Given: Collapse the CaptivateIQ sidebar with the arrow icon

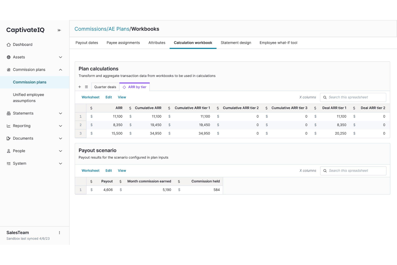Looking at the screenshot, I should 59,30.
